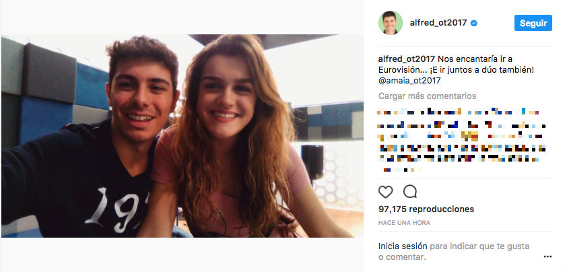
Task: Click the blue verified badge
Action: click(x=474, y=23)
